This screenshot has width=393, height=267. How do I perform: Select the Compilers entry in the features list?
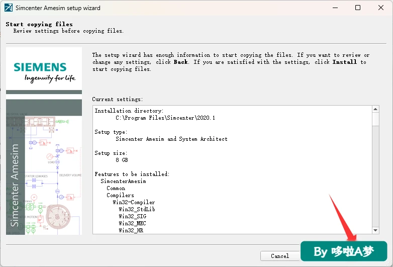click(x=120, y=195)
